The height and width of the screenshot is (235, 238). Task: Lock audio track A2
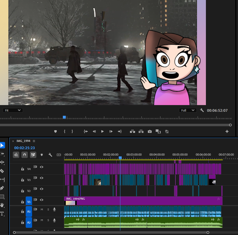pyautogui.click(x=23, y=222)
